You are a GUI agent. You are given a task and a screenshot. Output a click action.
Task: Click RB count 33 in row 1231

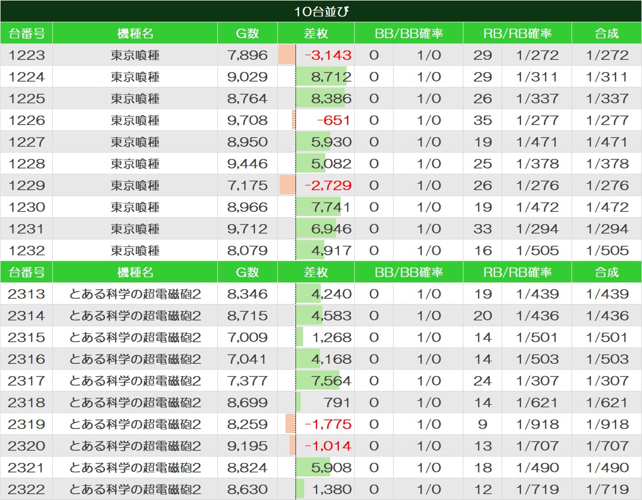483,228
